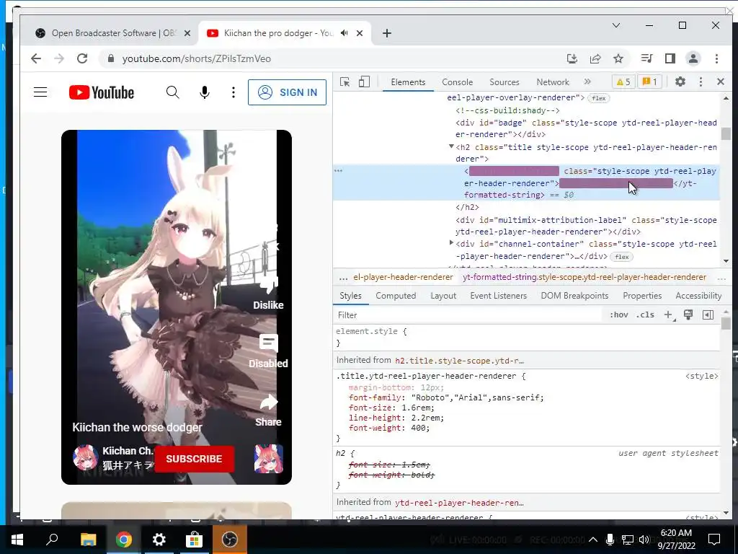The image size is (738, 554).
Task: Switch to the Sources tab
Action: (504, 82)
